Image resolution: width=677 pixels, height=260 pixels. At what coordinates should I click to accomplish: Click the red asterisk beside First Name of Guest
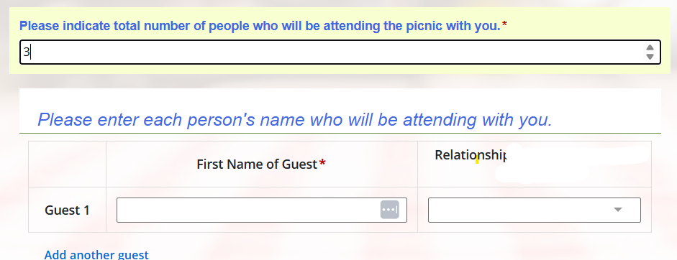point(322,164)
